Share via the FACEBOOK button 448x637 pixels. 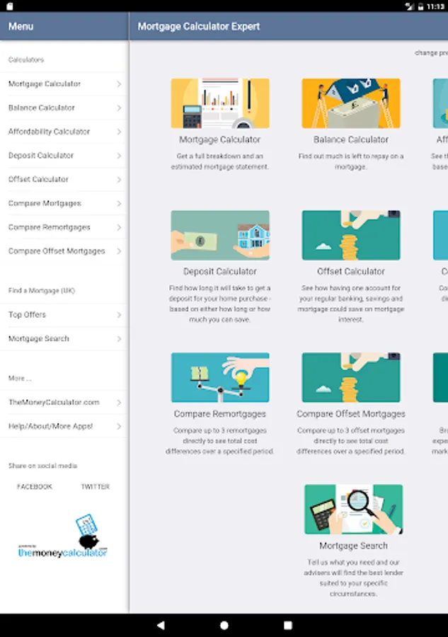click(x=35, y=487)
